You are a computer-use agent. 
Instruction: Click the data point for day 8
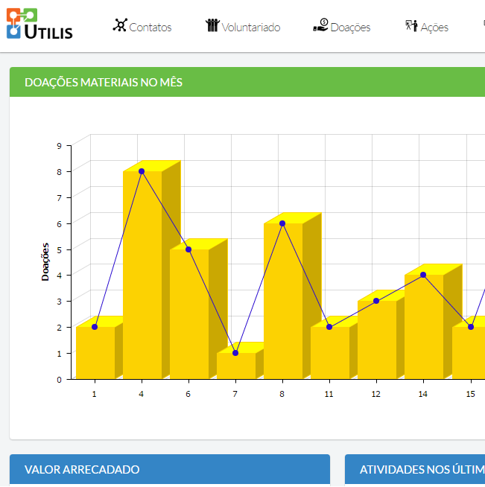click(282, 223)
